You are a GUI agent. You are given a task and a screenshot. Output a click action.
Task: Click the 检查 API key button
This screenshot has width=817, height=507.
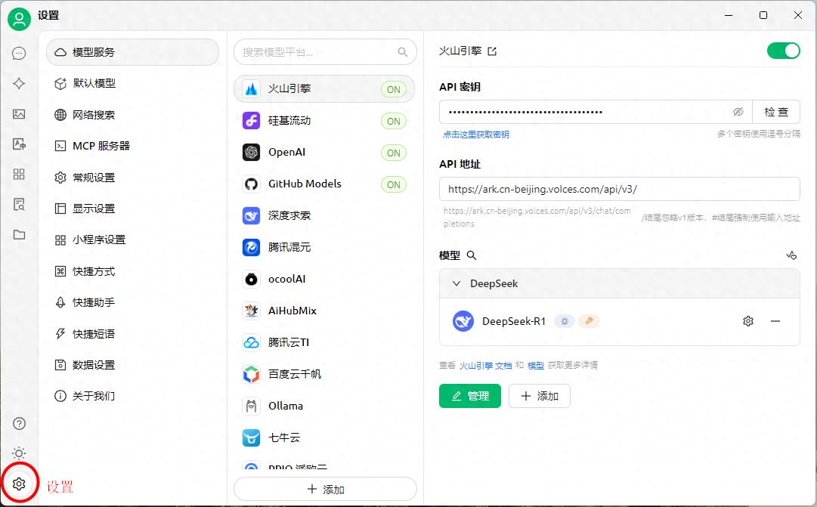776,112
